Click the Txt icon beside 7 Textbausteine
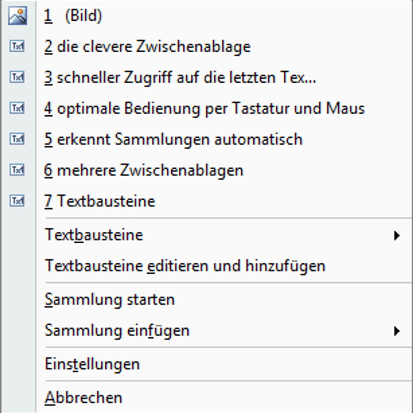Viewport: 413px width, 413px height. click(17, 201)
